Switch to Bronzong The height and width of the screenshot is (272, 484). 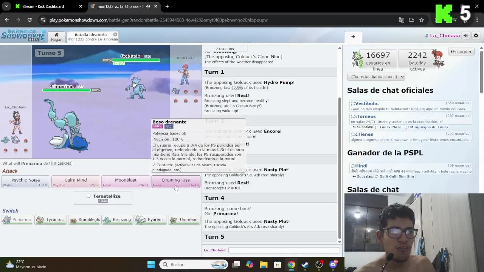click(117, 219)
